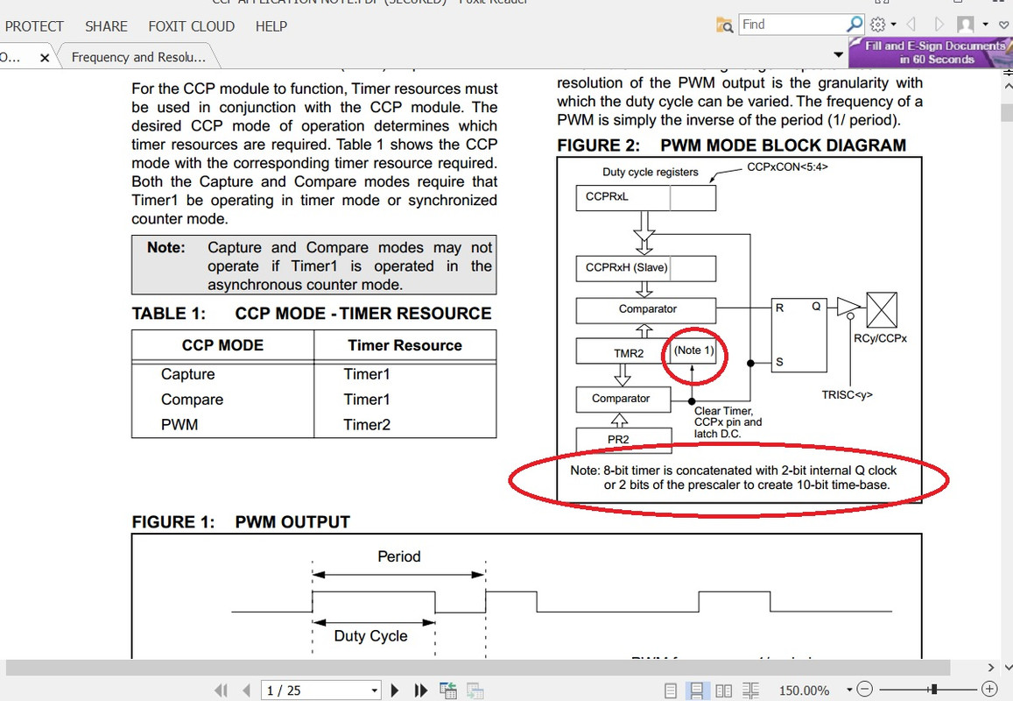The width and height of the screenshot is (1013, 701).
Task: Click the horizontal scrollbar track
Action: [x=478, y=668]
